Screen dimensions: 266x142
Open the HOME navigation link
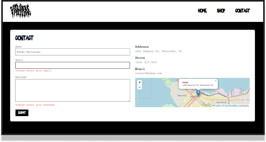tap(202, 11)
